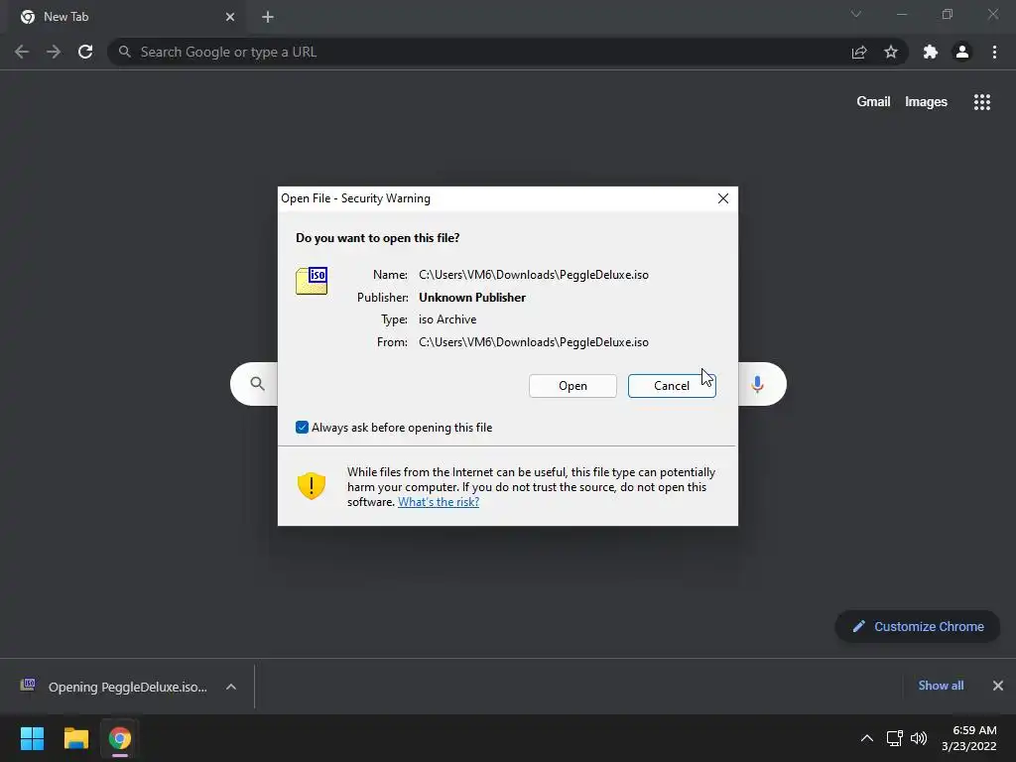1016x762 pixels.
Task: Open the What's the risk? link
Action: pyautogui.click(x=439, y=502)
